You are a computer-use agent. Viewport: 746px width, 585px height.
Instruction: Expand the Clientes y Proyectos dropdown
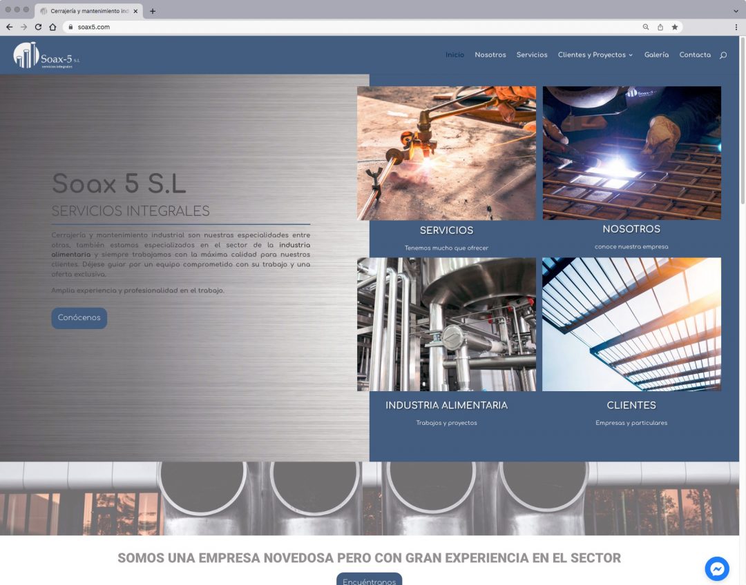(595, 55)
